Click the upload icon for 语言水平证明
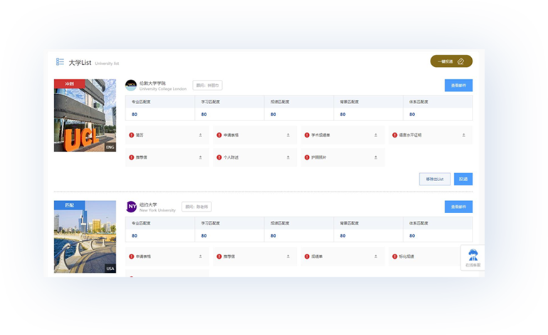The height and width of the screenshot is (335, 548). (463, 135)
